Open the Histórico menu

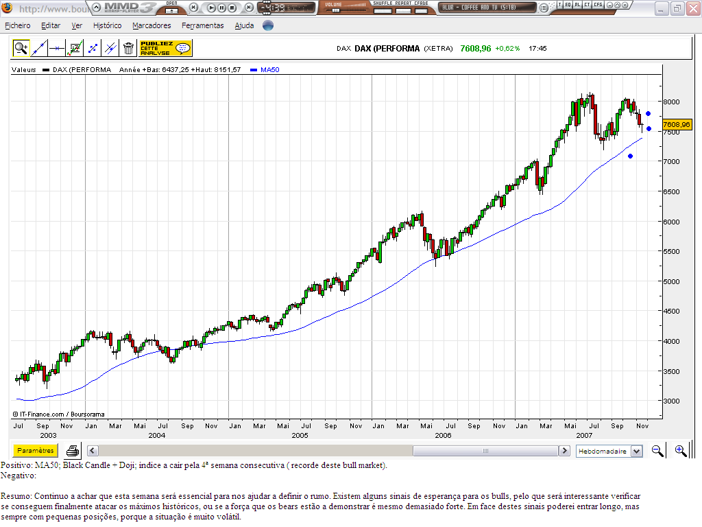108,25
